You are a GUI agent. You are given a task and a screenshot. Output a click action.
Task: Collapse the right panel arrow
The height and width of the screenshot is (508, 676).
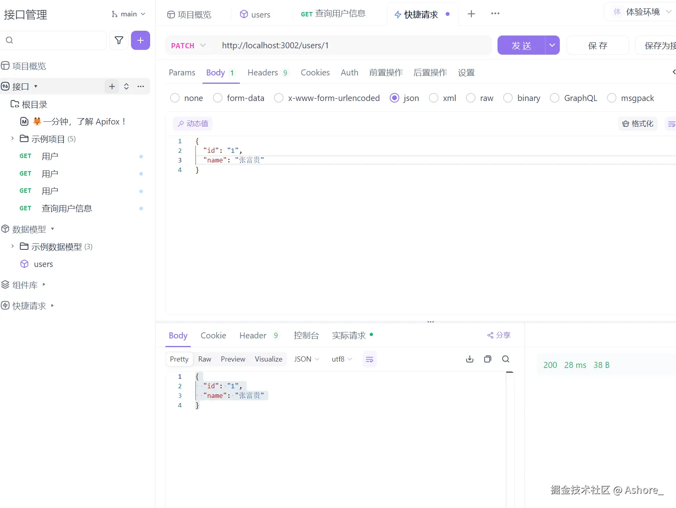674,72
